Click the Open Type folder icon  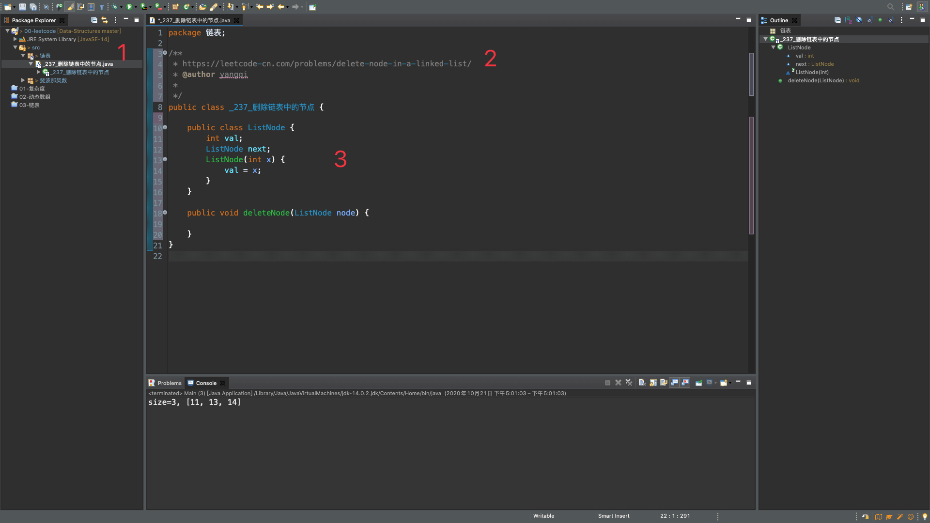coord(203,7)
